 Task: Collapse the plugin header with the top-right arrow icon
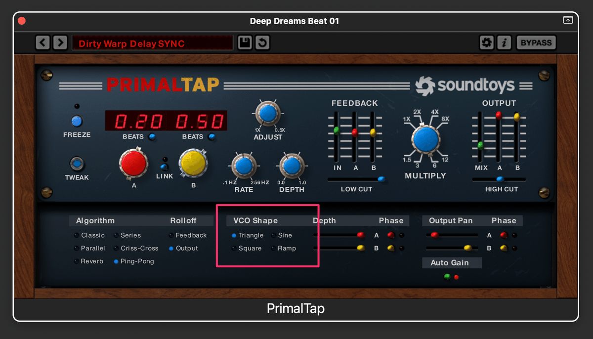coord(568,20)
